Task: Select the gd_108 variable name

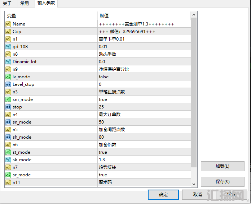Action: click(x=20, y=47)
